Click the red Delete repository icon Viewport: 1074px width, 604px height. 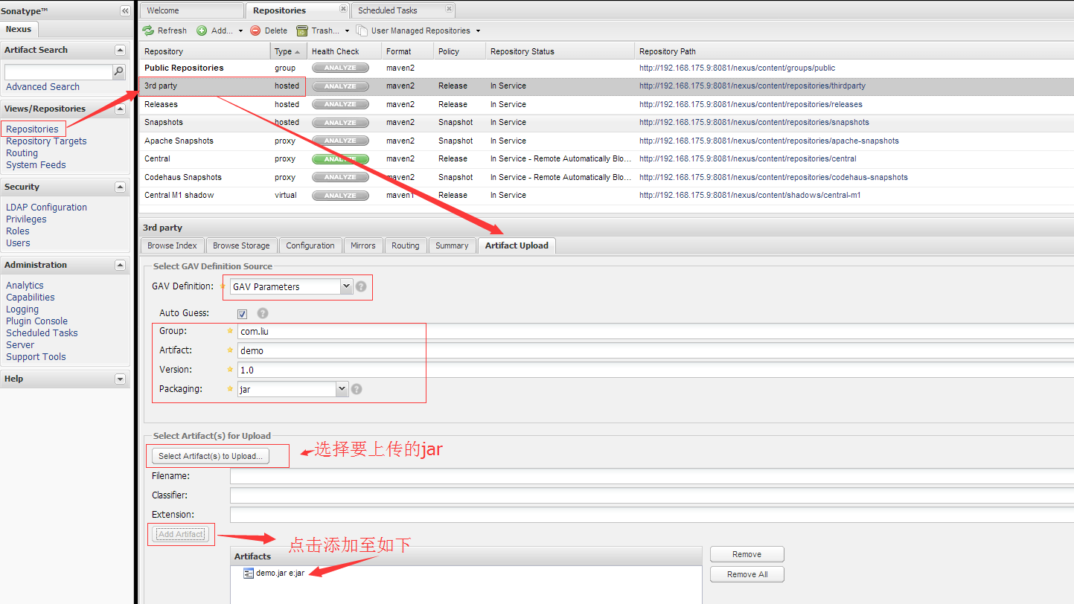[255, 30]
